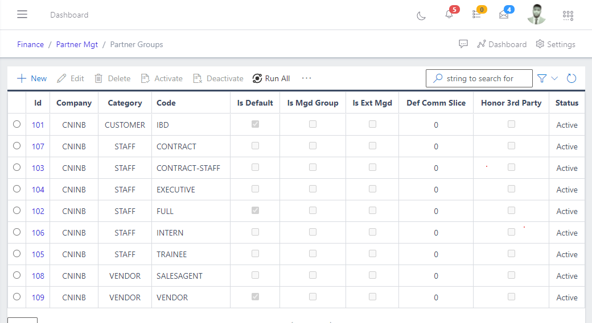
Task: Click the Edit toolbar button
Action: 71,78
